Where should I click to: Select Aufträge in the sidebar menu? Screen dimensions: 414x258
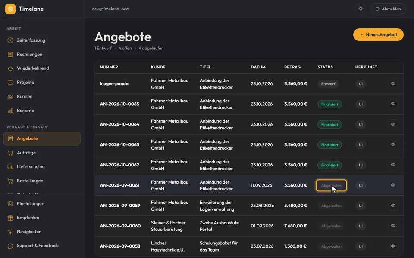(42, 153)
